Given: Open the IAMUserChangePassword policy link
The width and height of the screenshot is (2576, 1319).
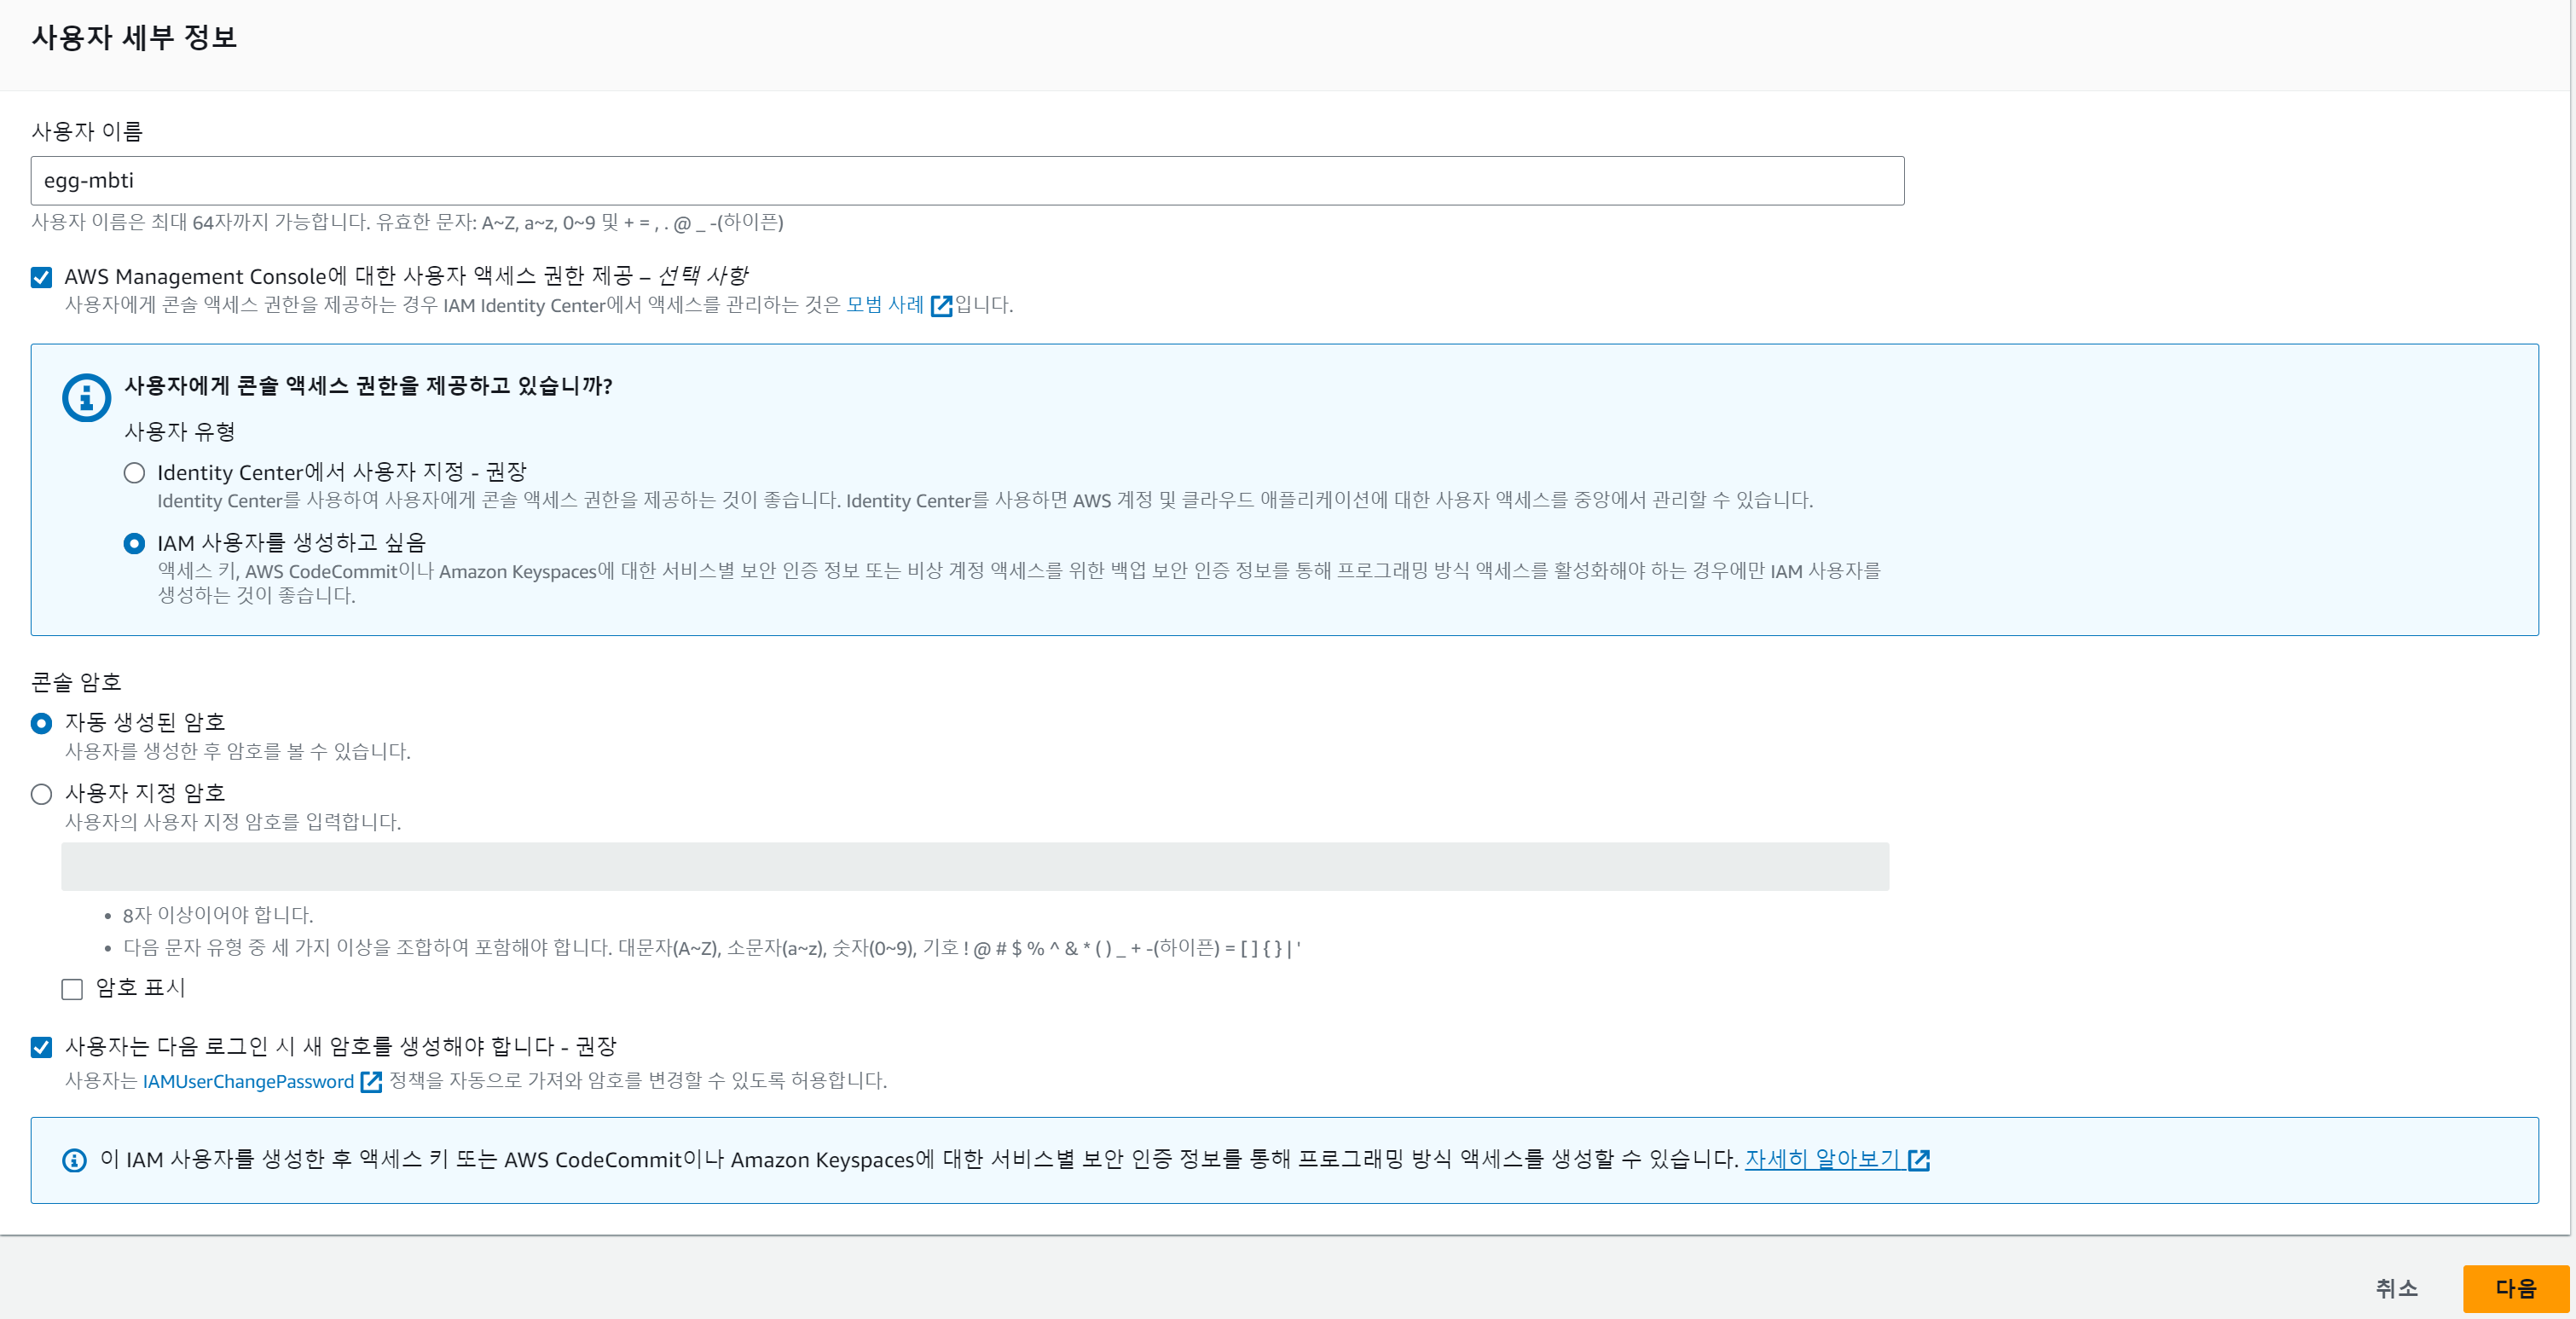Looking at the screenshot, I should (x=248, y=1081).
